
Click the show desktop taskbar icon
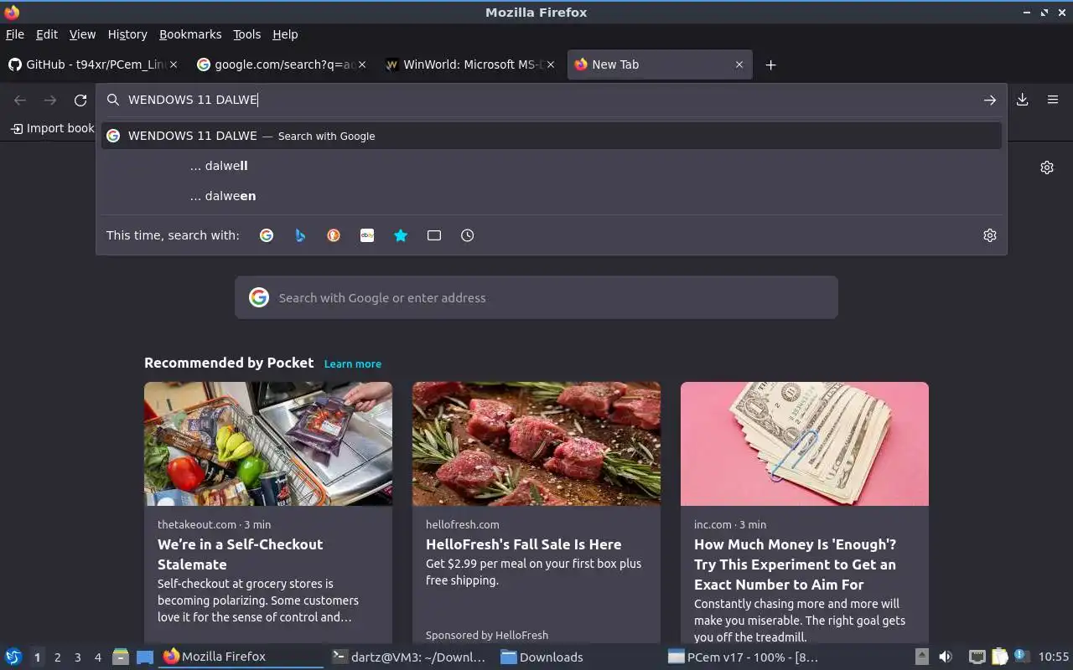[145, 657]
